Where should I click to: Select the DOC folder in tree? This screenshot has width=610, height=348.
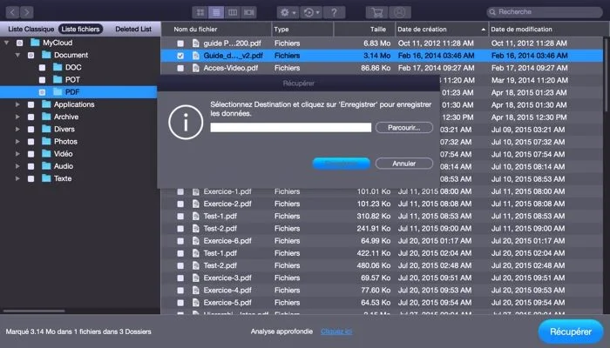point(73,67)
